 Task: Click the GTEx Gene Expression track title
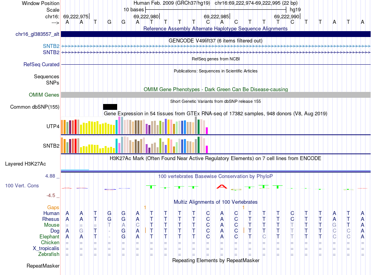click(216, 113)
